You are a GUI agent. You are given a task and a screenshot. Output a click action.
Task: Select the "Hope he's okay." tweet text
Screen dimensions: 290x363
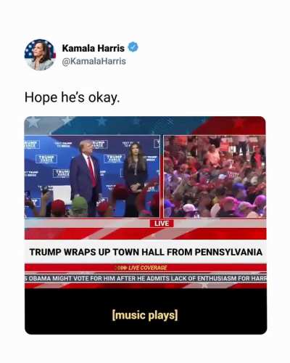pyautogui.click(x=72, y=97)
